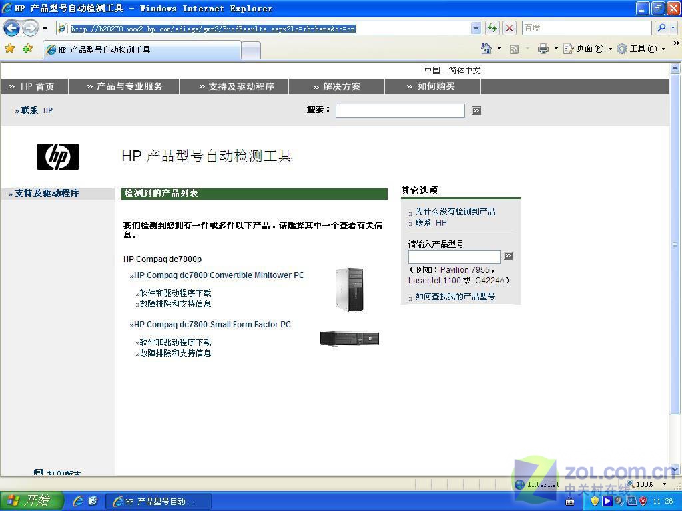Viewport: 682px width, 511px height.
Task: Click the blue play button tray icon
Action: 607,501
